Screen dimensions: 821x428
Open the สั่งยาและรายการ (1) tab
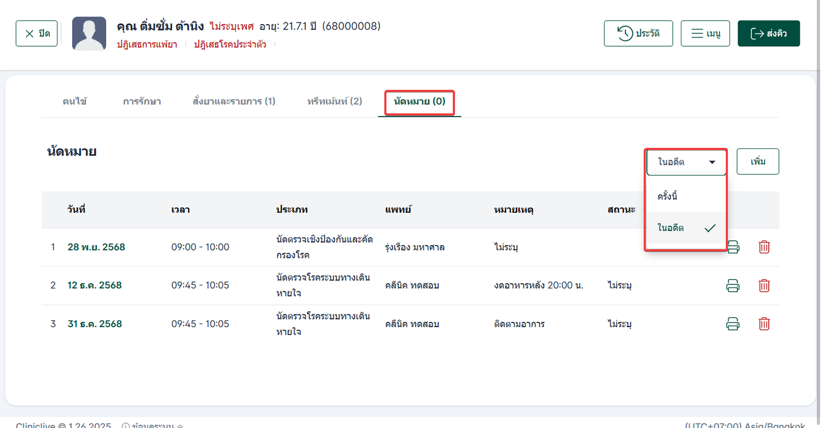tap(234, 101)
